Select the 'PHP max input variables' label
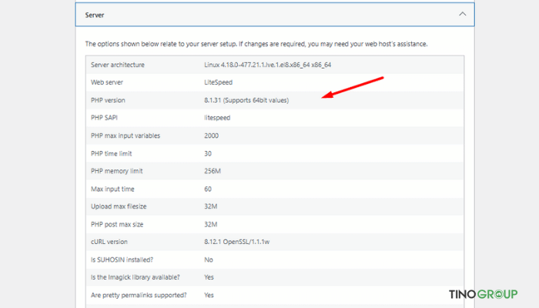 tap(126, 136)
